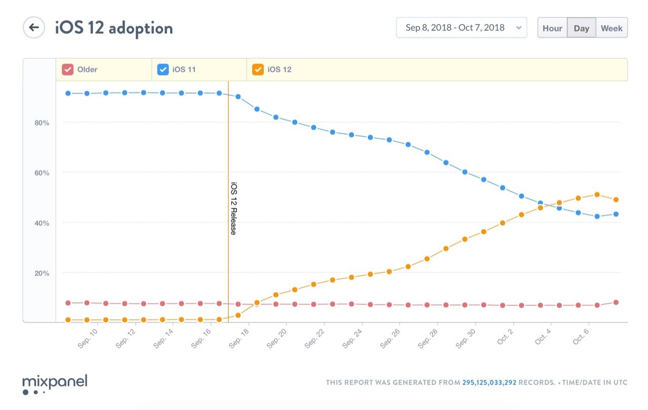This screenshot has width=648, height=410.
Task: Click the iOS 12 adoption title
Action: point(114,27)
